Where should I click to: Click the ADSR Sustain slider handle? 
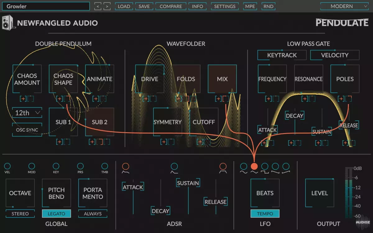tap(188, 183)
